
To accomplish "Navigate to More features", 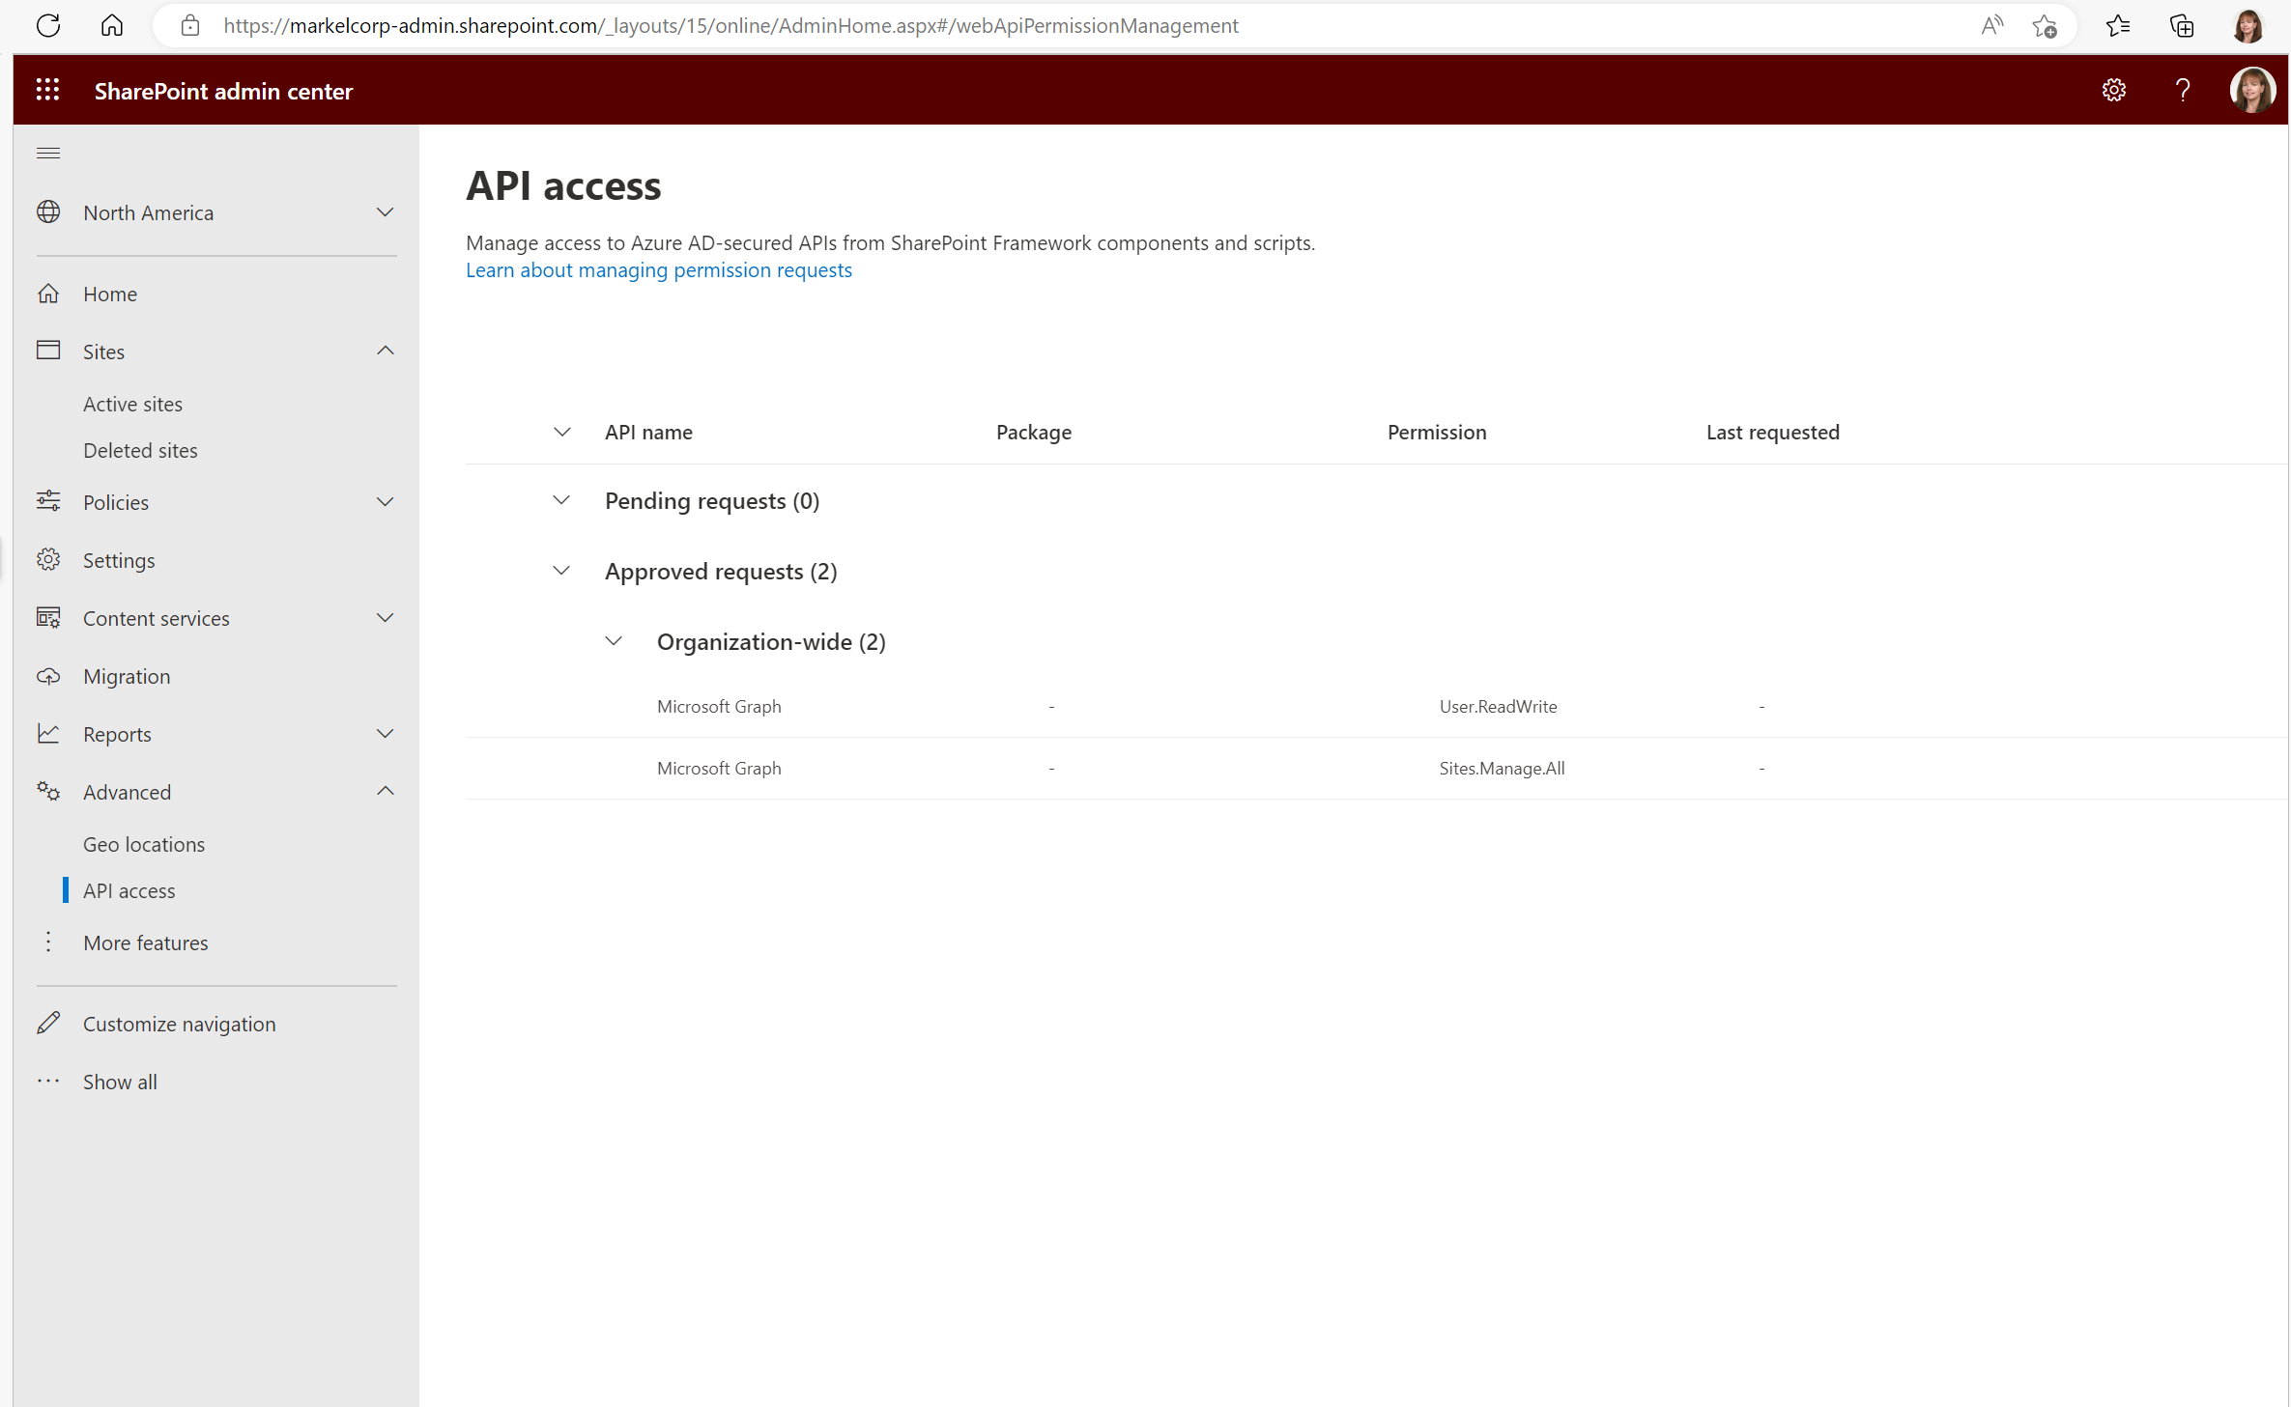I will click(146, 942).
